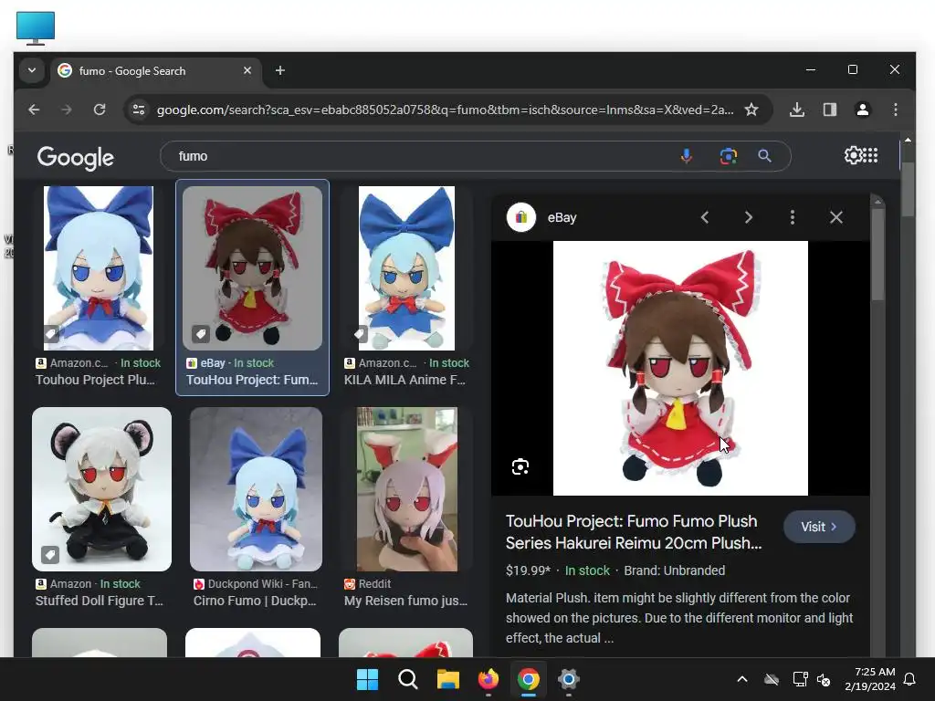Open Windows Start menu
935x701 pixels.
point(367,679)
